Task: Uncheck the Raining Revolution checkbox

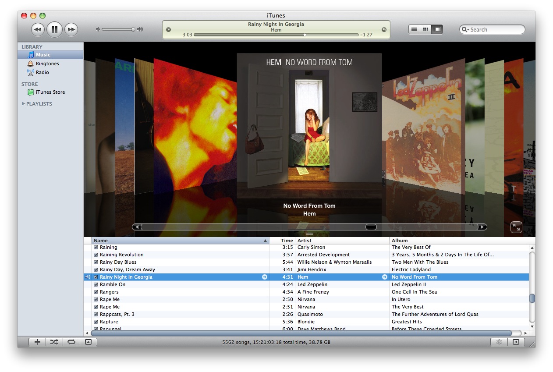Action: click(96, 255)
